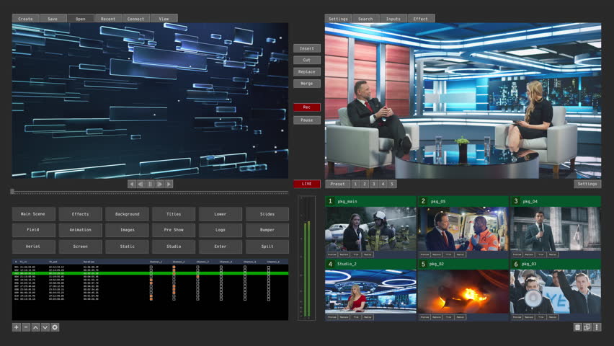Switch to the Inputs tab
This screenshot has height=346, width=614.
(x=393, y=19)
